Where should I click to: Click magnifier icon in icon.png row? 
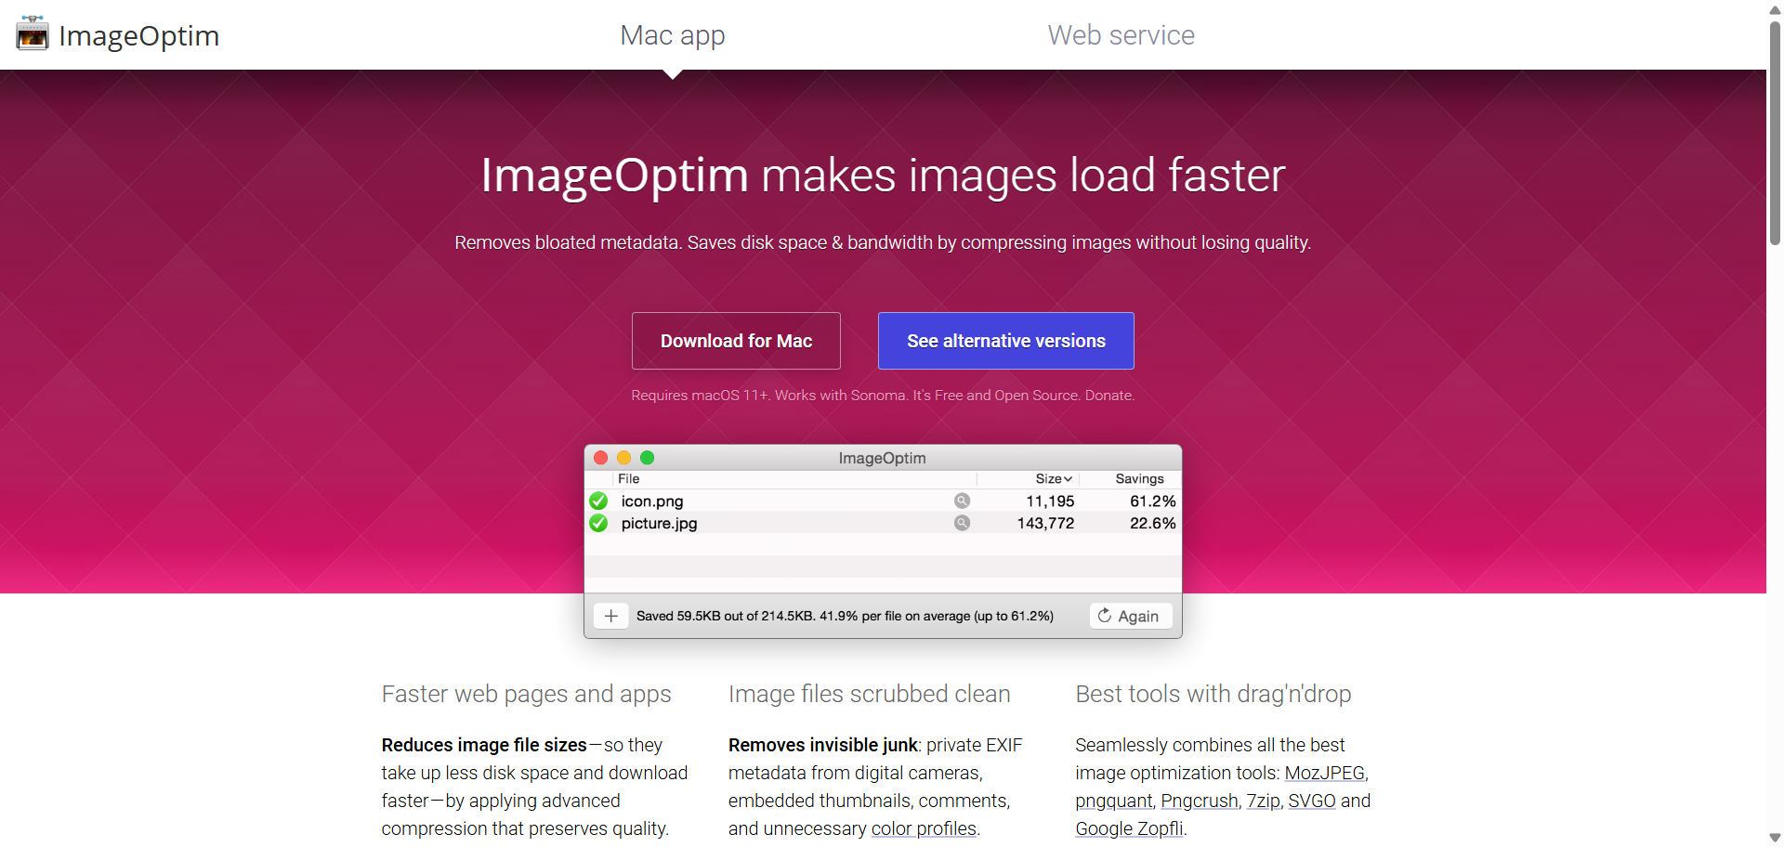coord(962,502)
